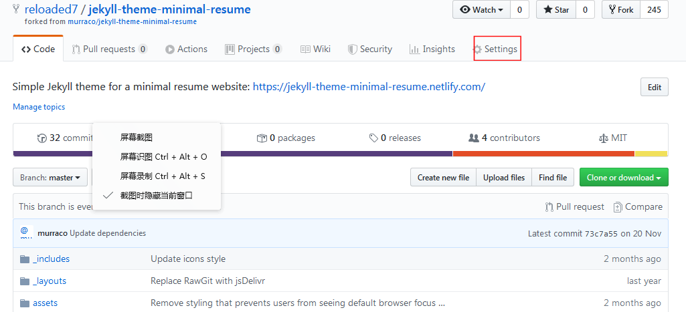Click the package icon beside 0 packages
The image size is (686, 312).
click(262, 138)
